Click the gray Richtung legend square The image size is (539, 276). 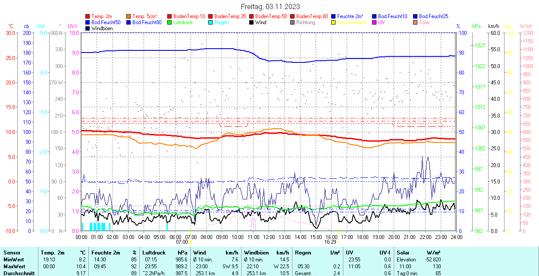pos(293,22)
